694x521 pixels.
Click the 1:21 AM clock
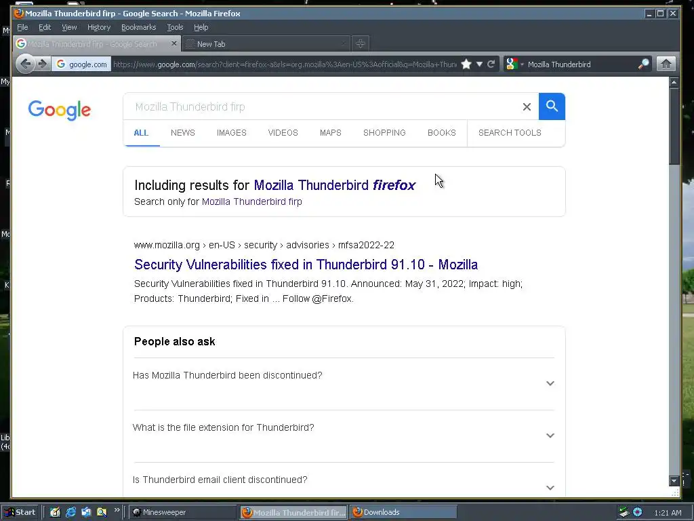pos(668,513)
